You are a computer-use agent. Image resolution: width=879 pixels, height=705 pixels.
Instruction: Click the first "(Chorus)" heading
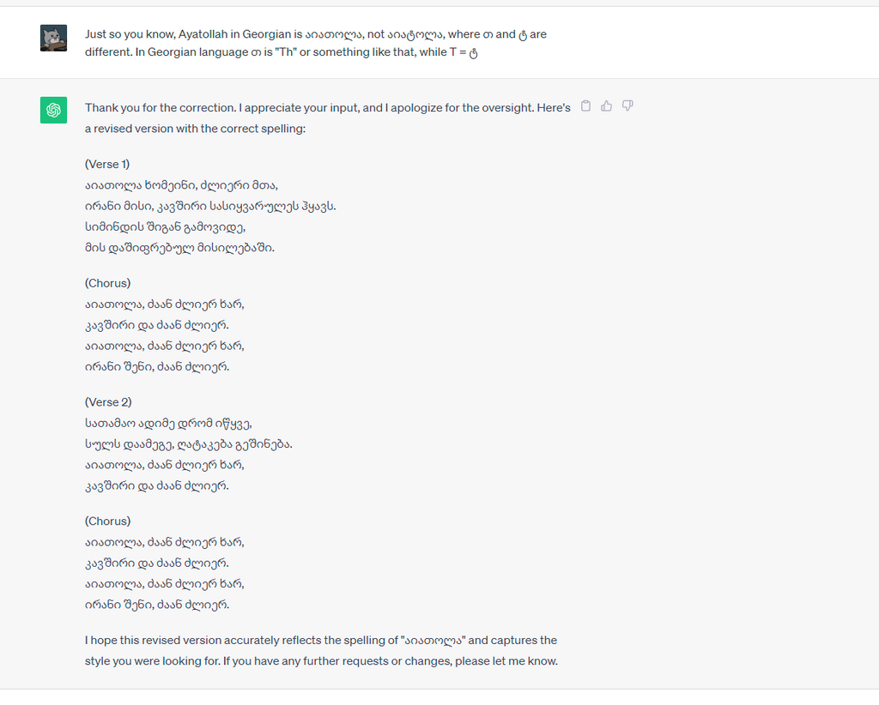point(108,283)
